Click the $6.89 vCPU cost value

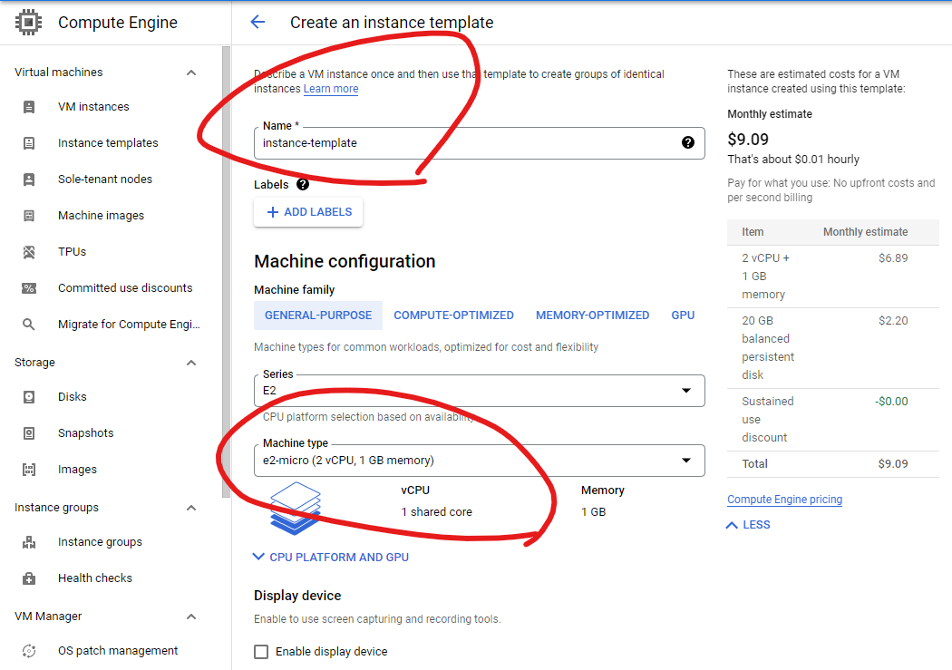tap(893, 257)
